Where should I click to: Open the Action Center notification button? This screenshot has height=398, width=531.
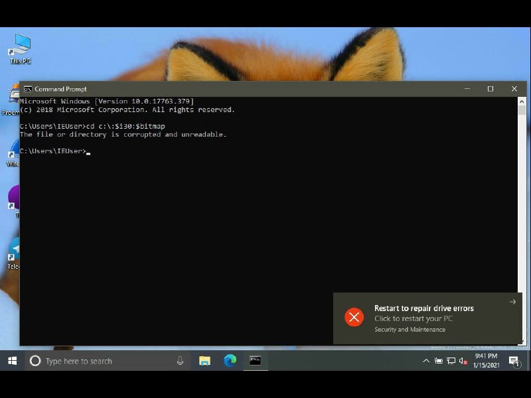pyautogui.click(x=514, y=362)
